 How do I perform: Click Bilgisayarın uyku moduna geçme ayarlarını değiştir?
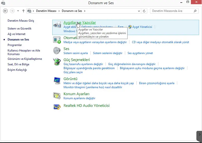(152, 68)
